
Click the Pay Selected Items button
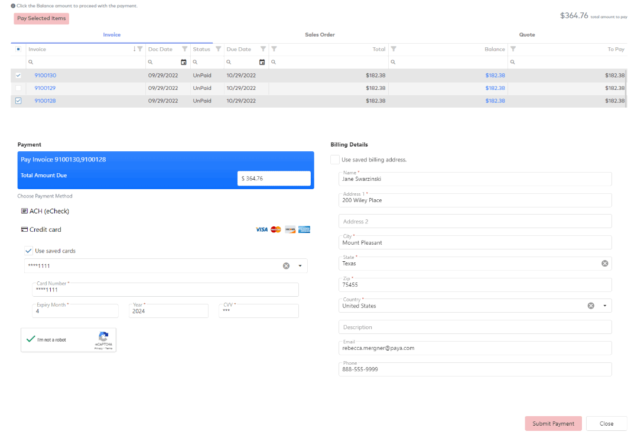41,18
